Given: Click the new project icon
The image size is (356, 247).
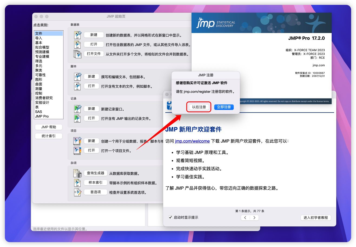Looking at the screenshot, I should (x=78, y=141).
